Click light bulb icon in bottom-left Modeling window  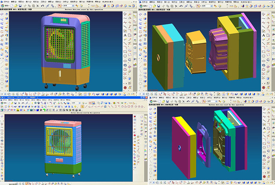[x=32, y=103]
